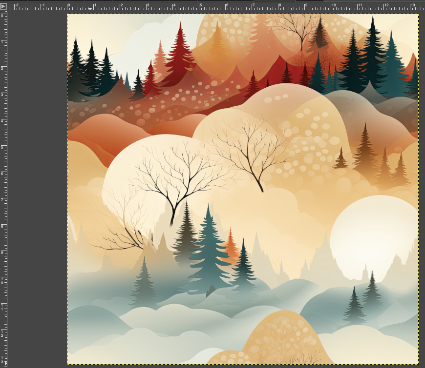Click the triangle position marker on the horizontal ruler
425x368 pixels.
coord(90,8)
